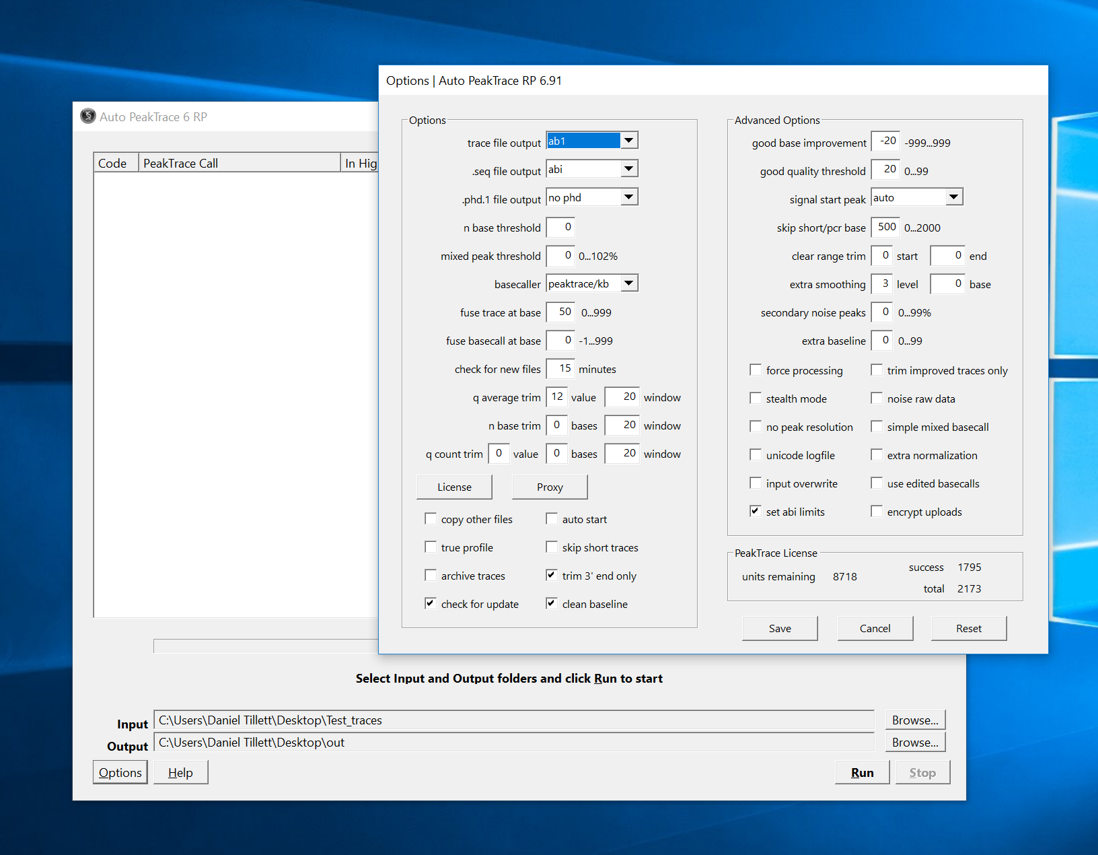Click the q average trim value field

(557, 397)
